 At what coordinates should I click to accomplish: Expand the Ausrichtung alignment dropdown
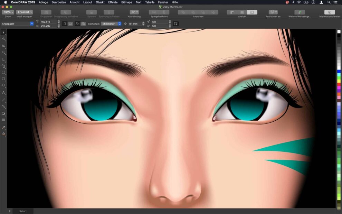coord(134,12)
